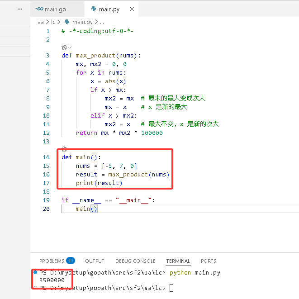Place cursor on 'mx, mx2 = 0, 0' line

(101, 64)
